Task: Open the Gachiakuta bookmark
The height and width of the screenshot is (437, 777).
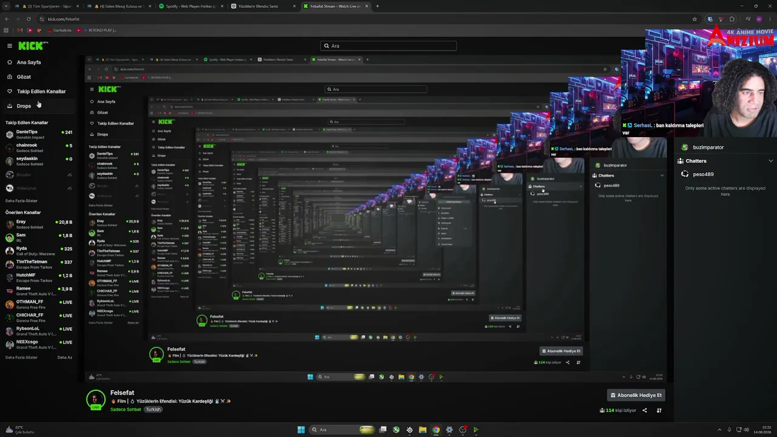Action: pos(59,30)
